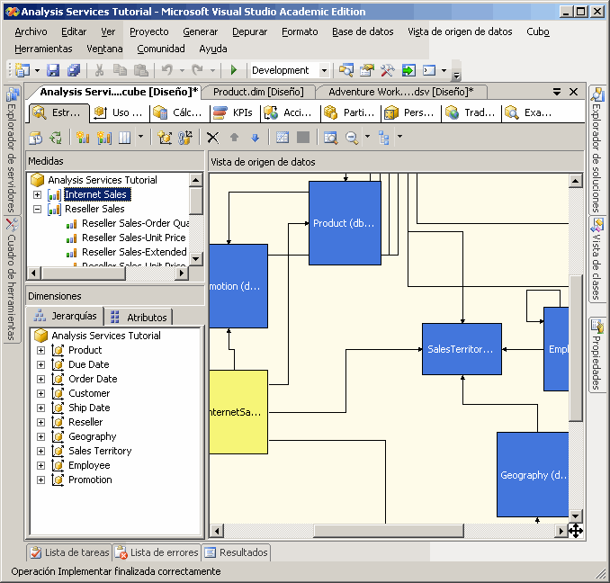Open the Propiedades side tab
Viewport: 610px width, 583px height.
pyautogui.click(x=597, y=354)
